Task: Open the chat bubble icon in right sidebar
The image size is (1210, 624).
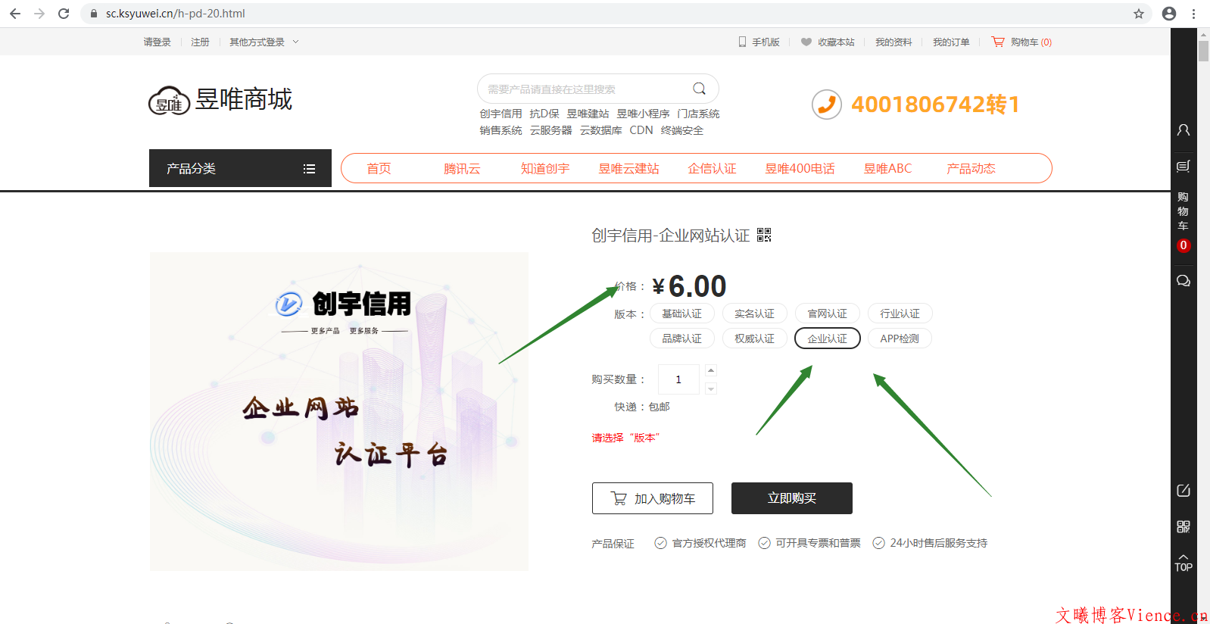Action: (1183, 281)
